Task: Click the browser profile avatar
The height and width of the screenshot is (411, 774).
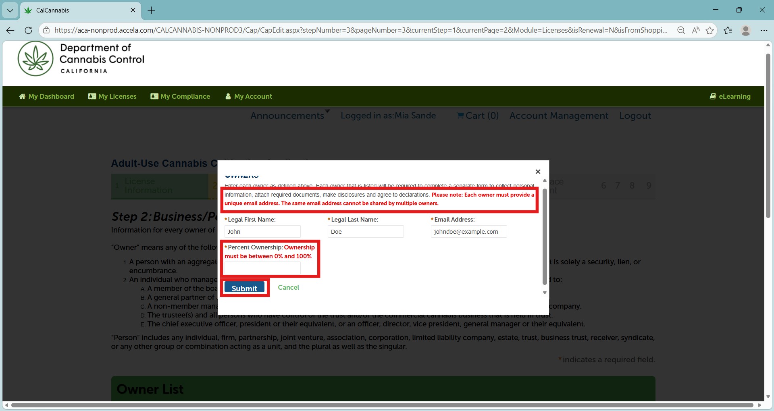Action: pyautogui.click(x=746, y=30)
